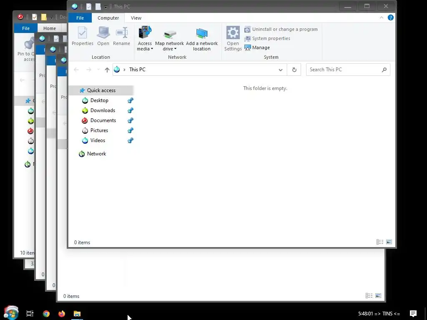This screenshot has width=427, height=320.
Task: Click This PC in the address bar
Action: (137, 70)
